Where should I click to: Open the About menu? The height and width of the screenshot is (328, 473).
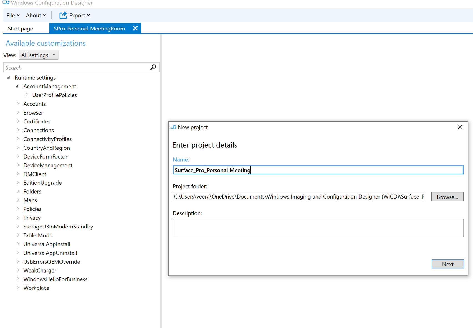(x=36, y=15)
